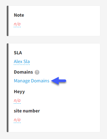Click the word Manage in the domains link
Viewport: 107px width, 139px height.
[x=22, y=81]
